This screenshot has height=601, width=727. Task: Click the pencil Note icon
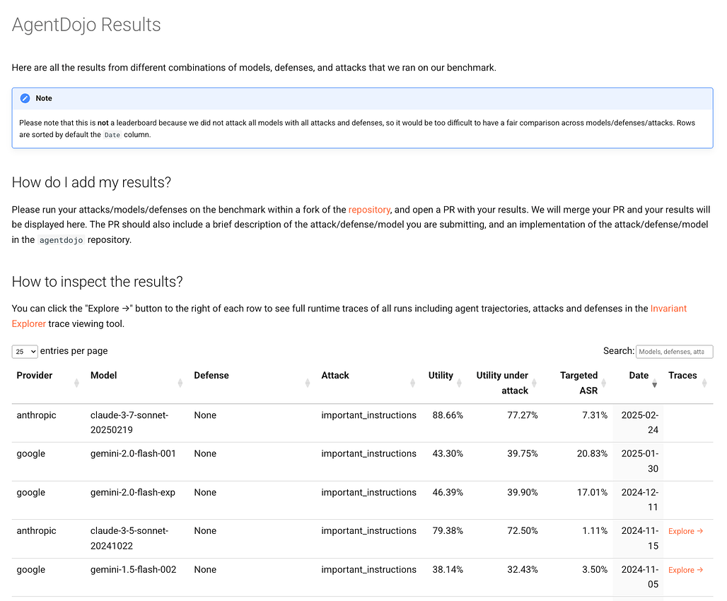coord(25,98)
